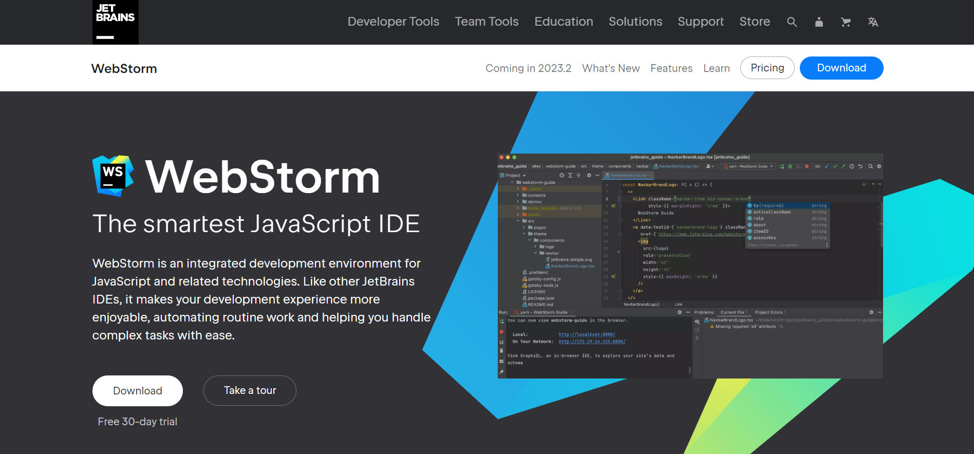Image resolution: width=974 pixels, height=454 pixels.
Task: Expand the Solutions menu
Action: (635, 22)
